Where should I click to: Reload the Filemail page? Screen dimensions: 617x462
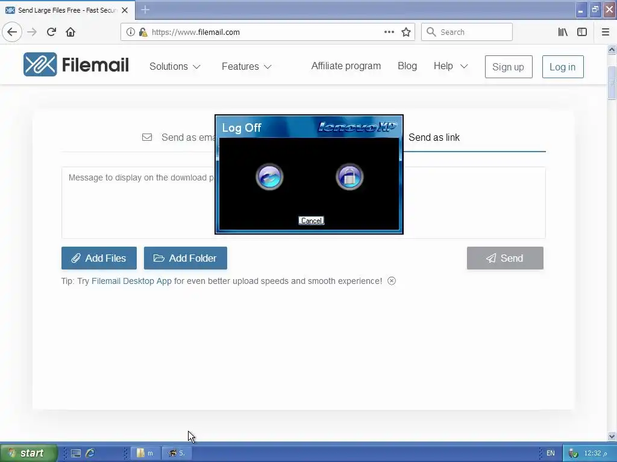[x=51, y=32]
